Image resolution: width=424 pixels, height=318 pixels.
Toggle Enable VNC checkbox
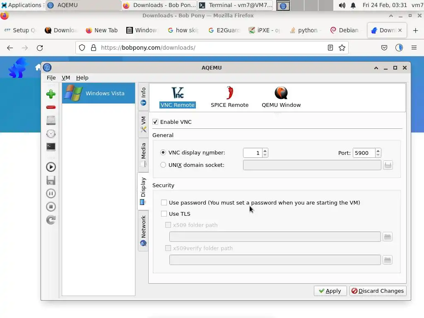[155, 122]
